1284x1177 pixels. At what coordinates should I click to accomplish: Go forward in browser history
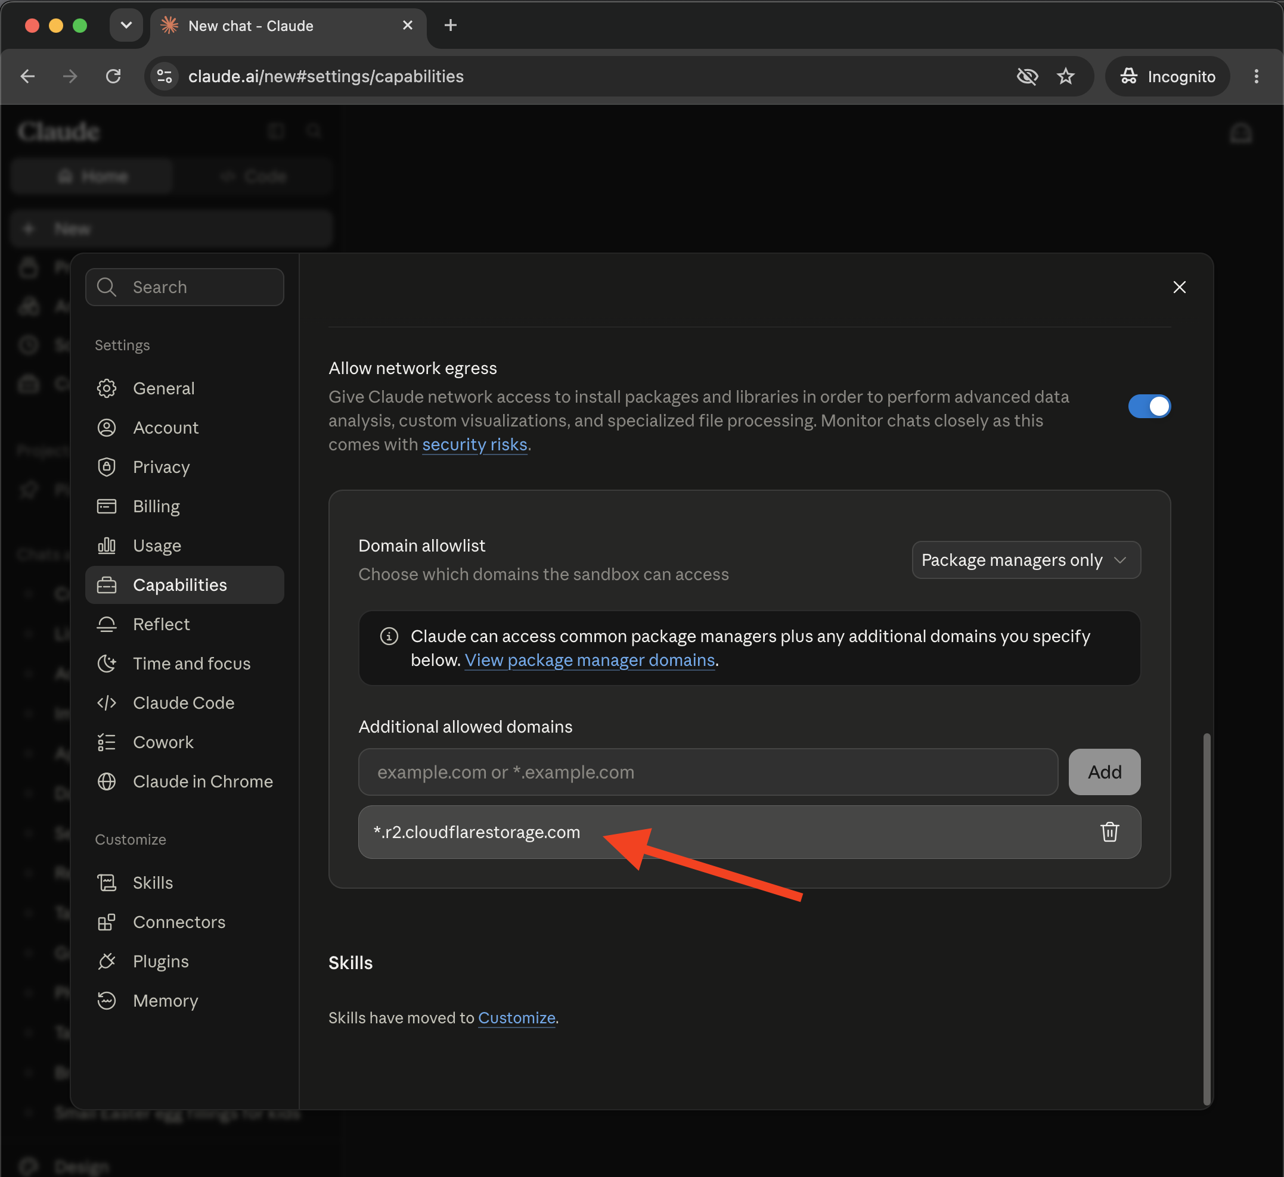click(70, 76)
